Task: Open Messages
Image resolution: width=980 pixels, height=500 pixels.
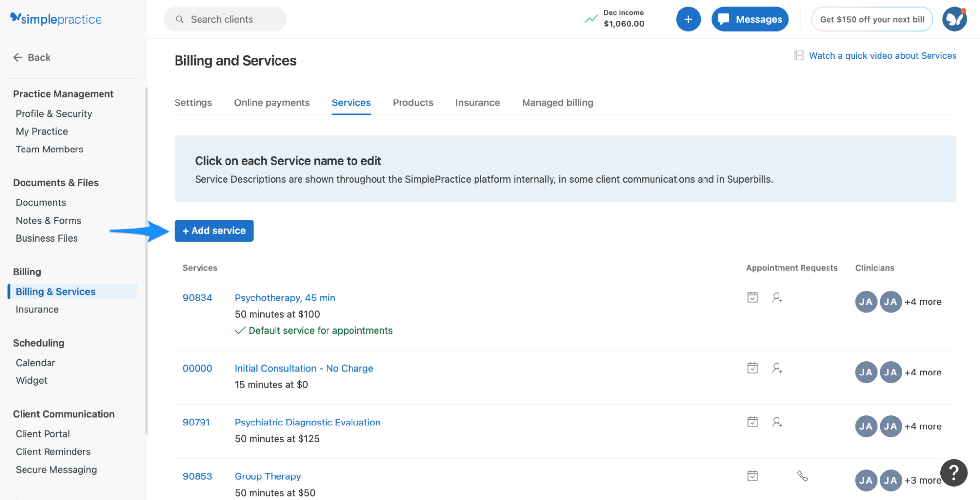Action: 750,19
